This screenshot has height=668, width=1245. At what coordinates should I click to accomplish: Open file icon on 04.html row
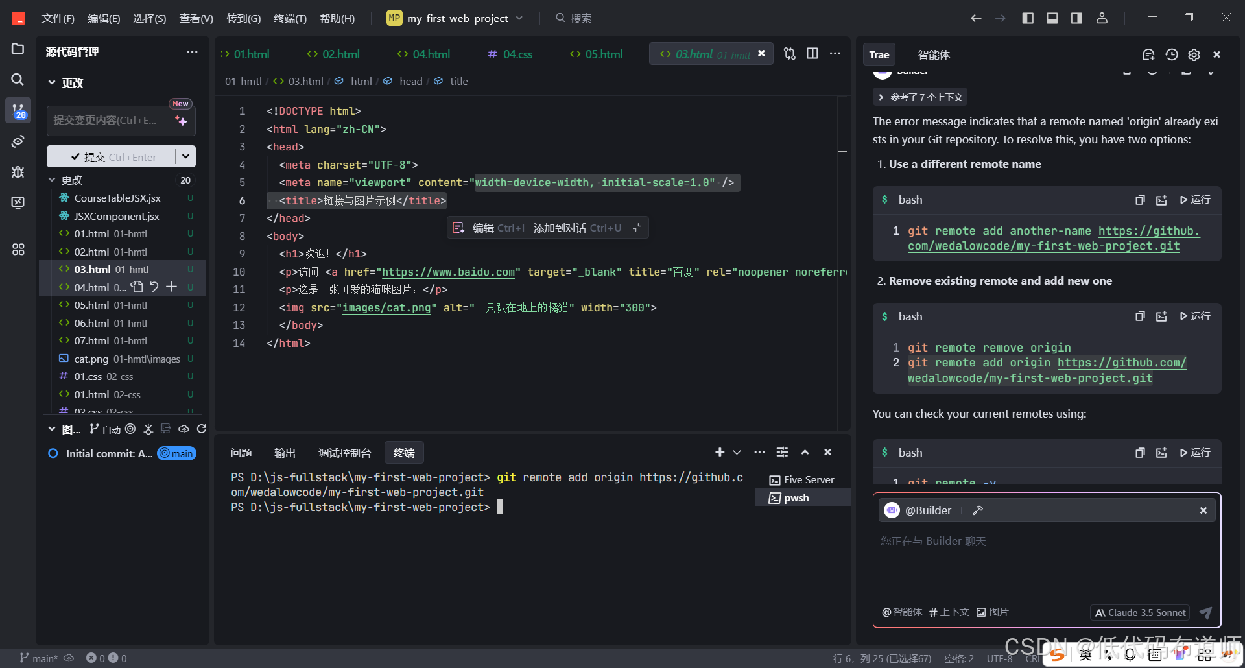click(137, 287)
